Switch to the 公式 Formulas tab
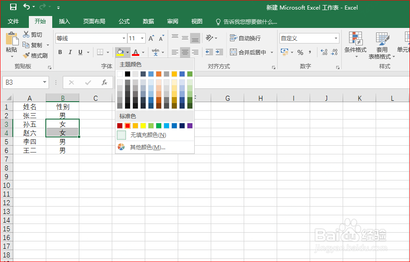Screen dimensions: 410x262 [124, 21]
